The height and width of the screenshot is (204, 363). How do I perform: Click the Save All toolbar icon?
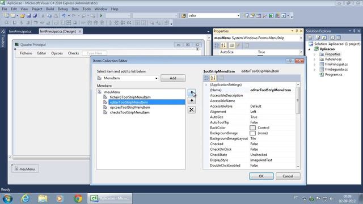pos(35,16)
